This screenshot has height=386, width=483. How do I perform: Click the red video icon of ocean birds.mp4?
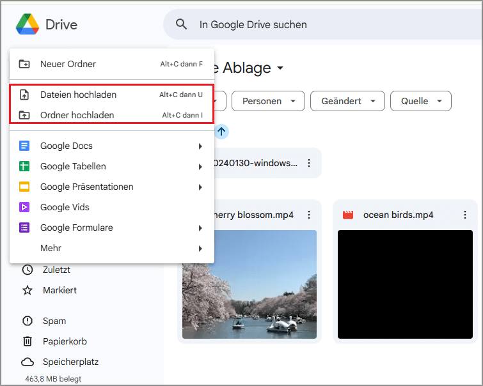(348, 215)
